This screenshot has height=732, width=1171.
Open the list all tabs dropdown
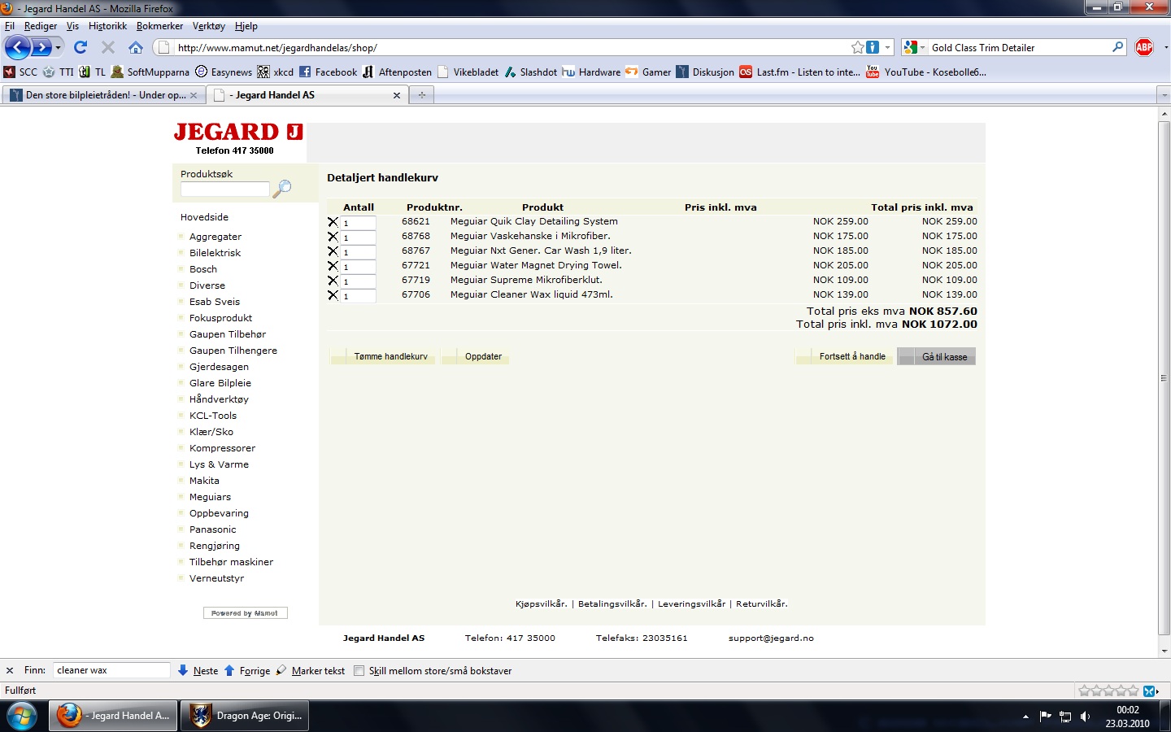tap(1163, 95)
